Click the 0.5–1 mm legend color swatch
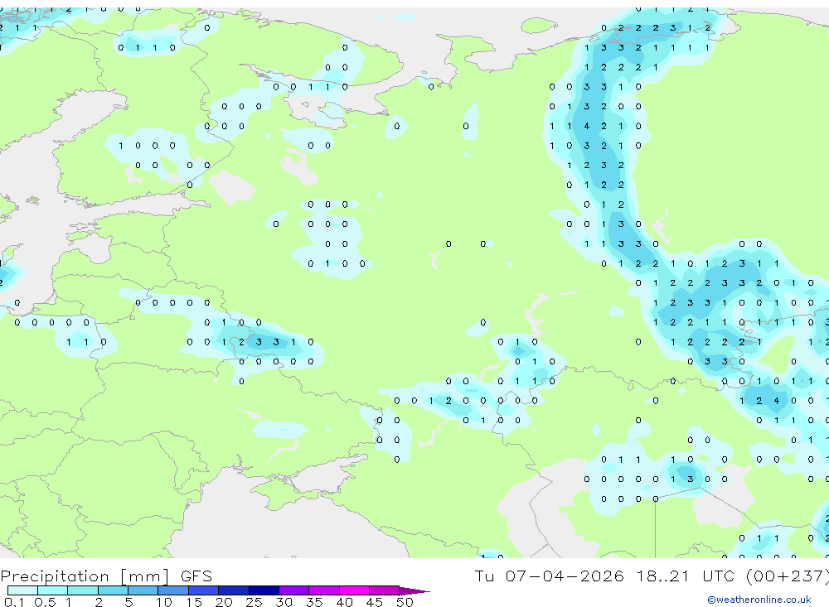This screenshot has width=829, height=607. tap(52, 590)
